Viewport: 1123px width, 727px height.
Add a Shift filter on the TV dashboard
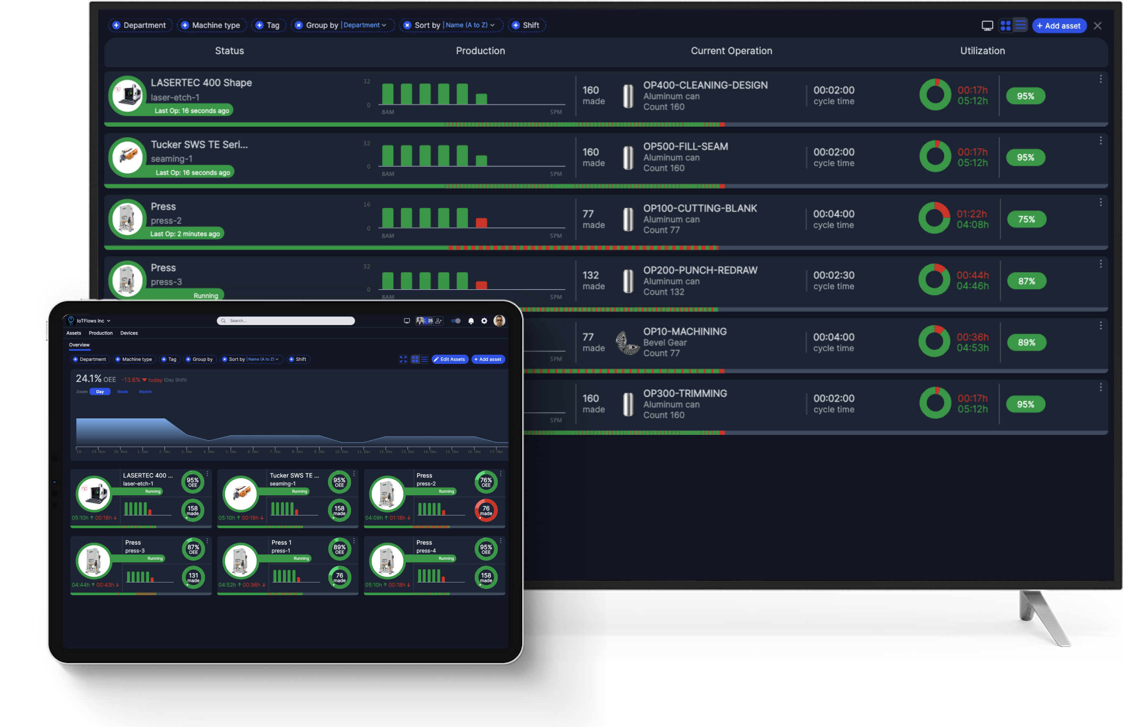527,26
